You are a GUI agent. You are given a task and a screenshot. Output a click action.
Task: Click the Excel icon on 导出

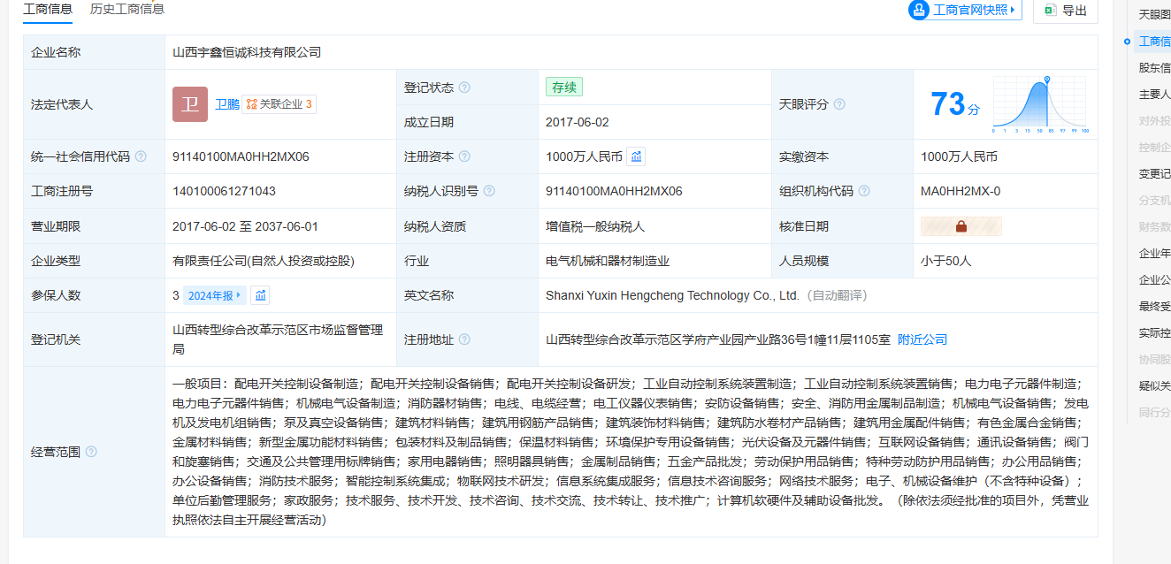1050,10
